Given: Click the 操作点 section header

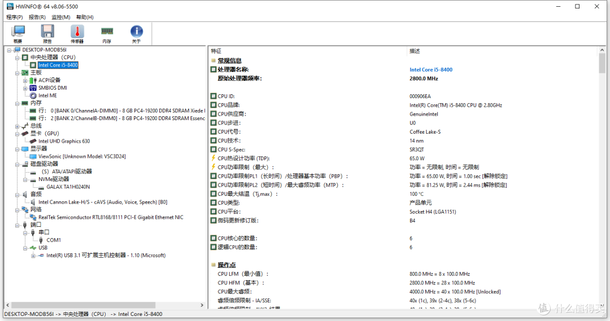Looking at the screenshot, I should [227, 265].
